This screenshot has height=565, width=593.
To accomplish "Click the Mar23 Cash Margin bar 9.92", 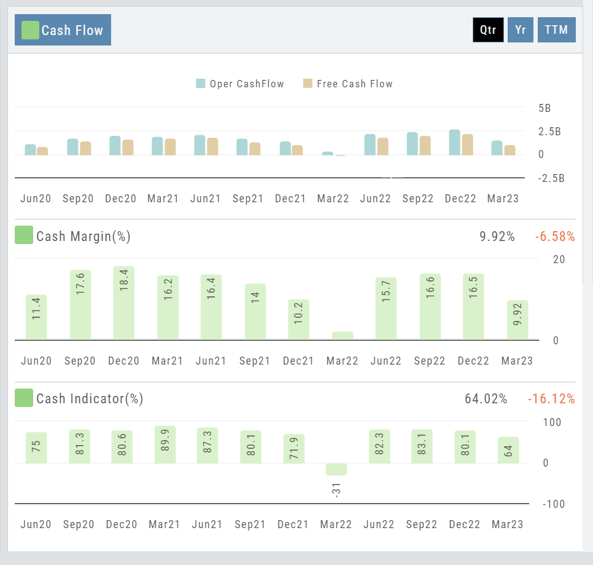I will tap(517, 320).
